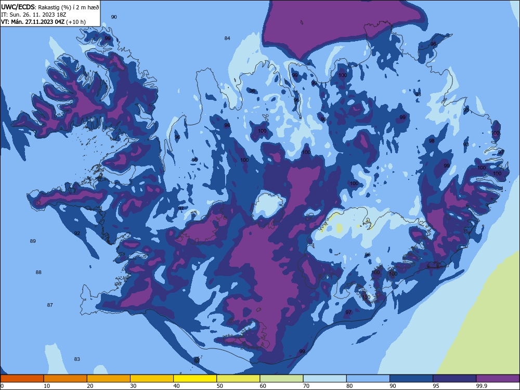Select the '(+10 h)' forecast offset text
This screenshot has height=390, width=520.
click(x=76, y=22)
